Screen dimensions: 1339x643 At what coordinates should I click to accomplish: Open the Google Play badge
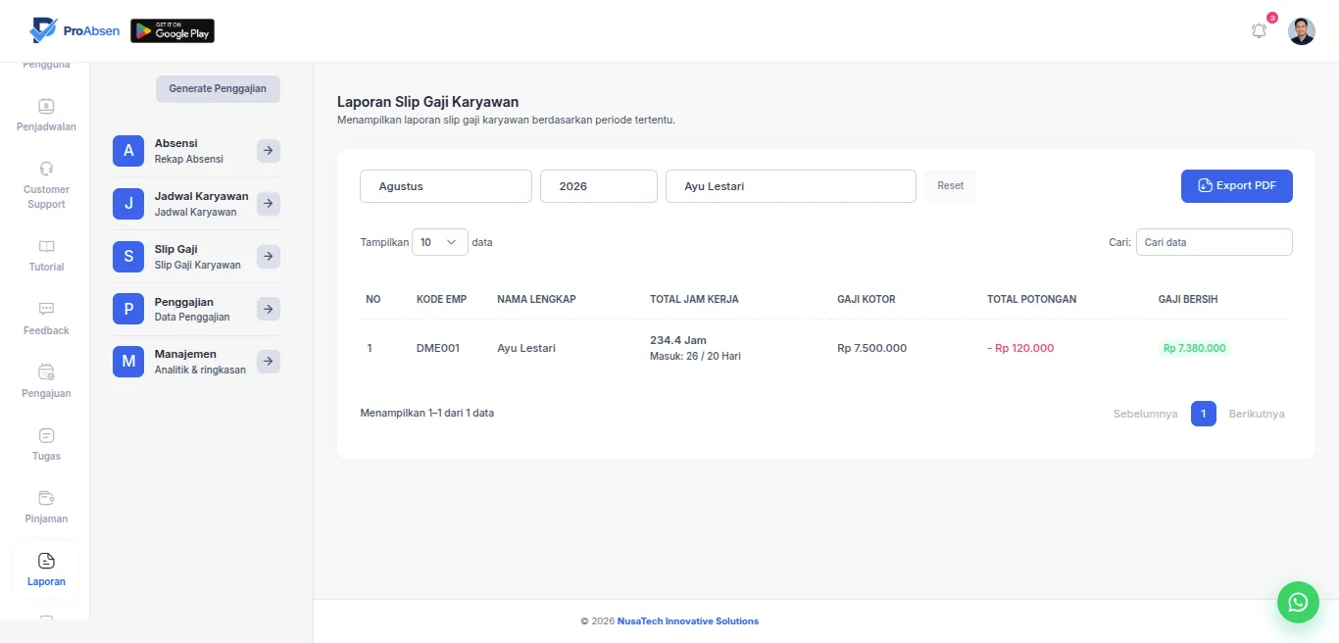(x=173, y=31)
